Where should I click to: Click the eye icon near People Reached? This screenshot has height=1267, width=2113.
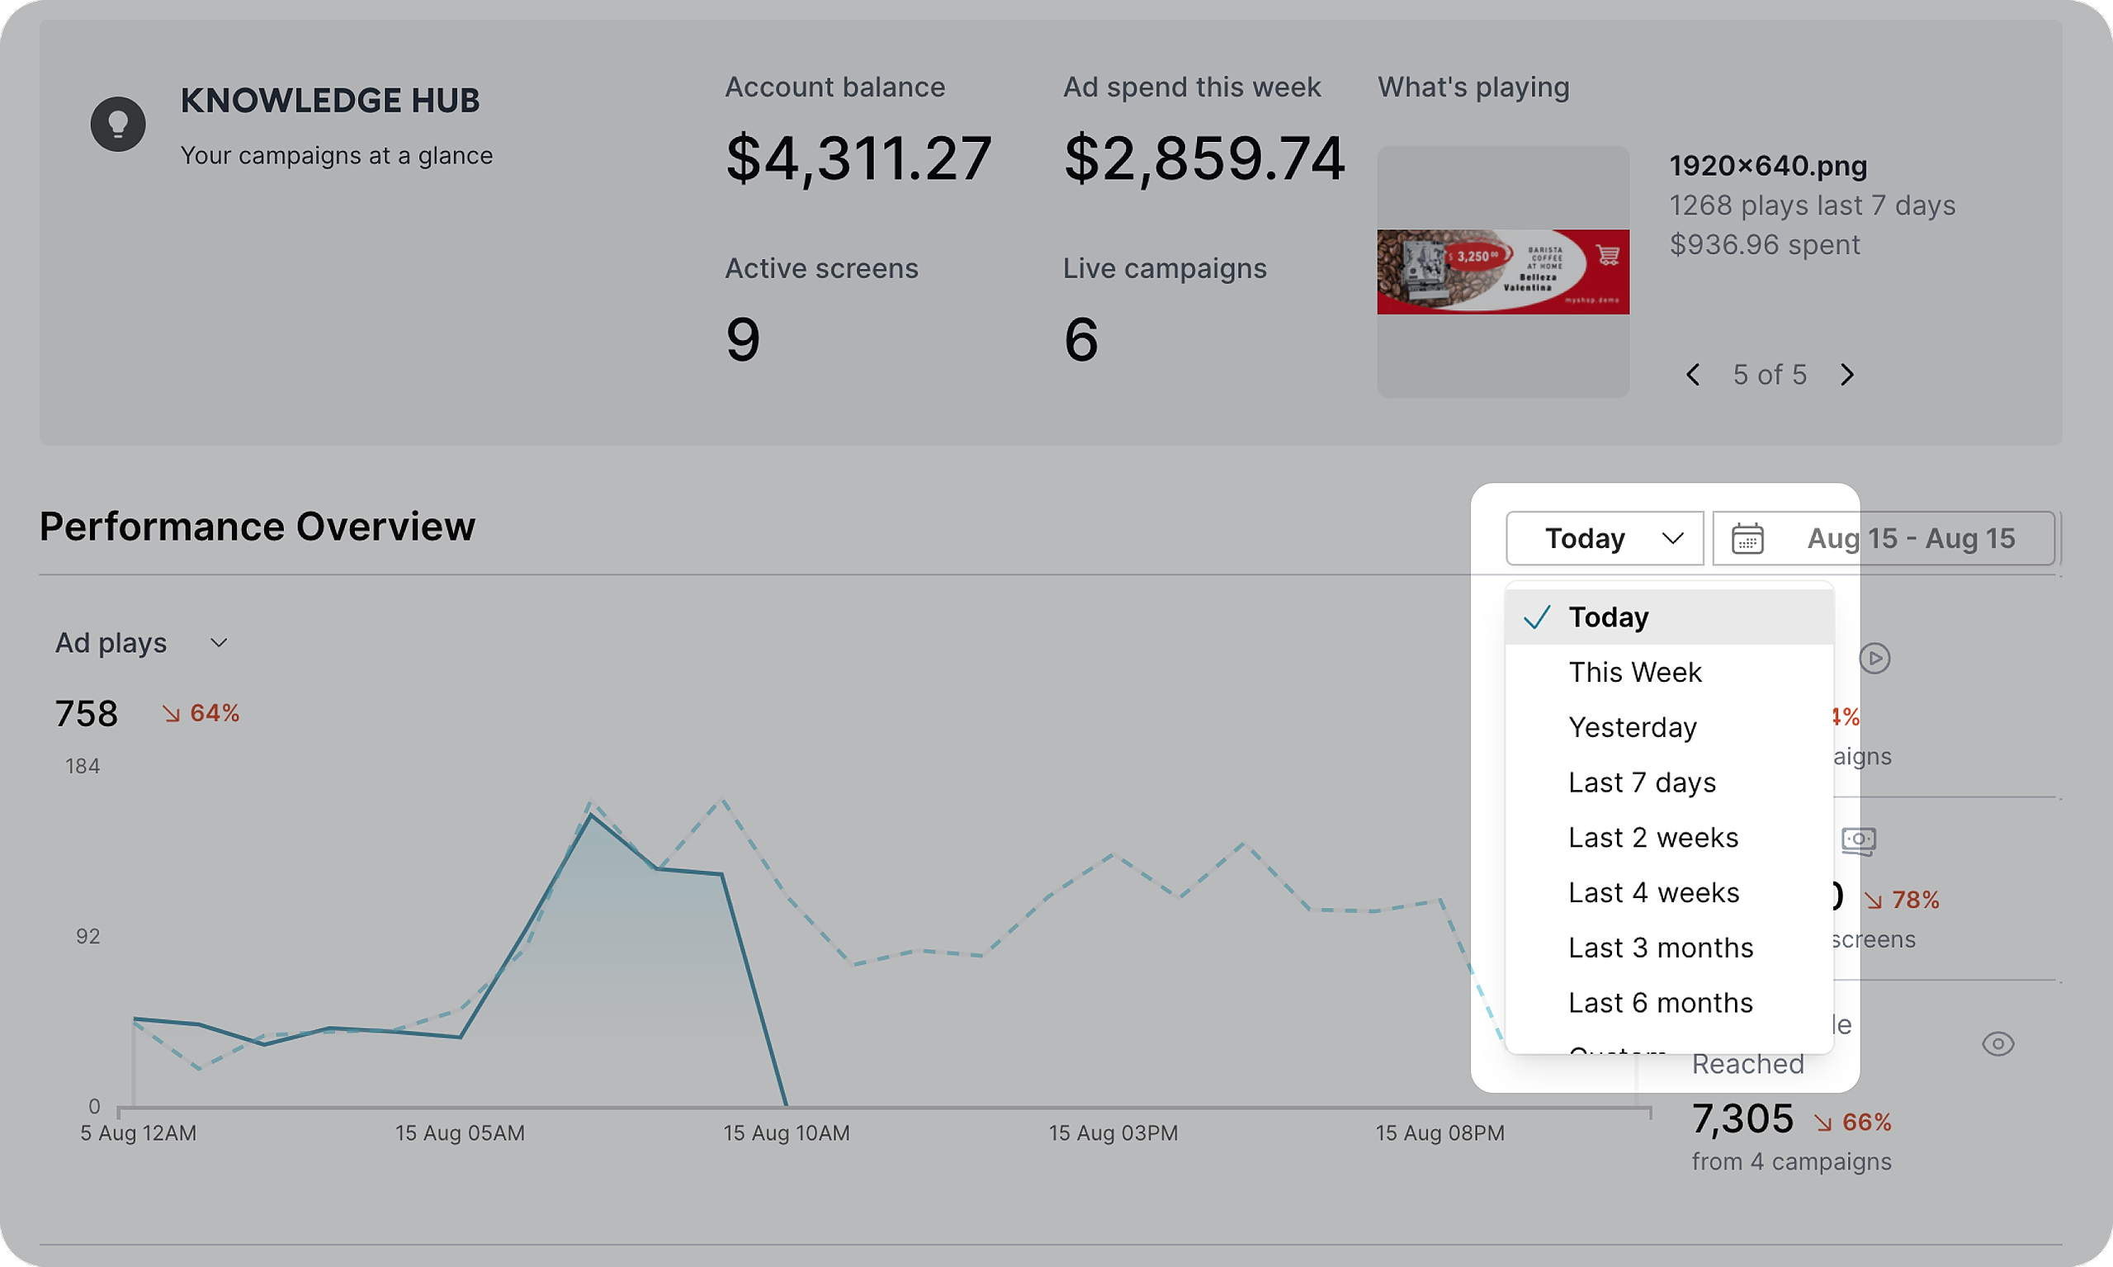click(x=1997, y=1043)
